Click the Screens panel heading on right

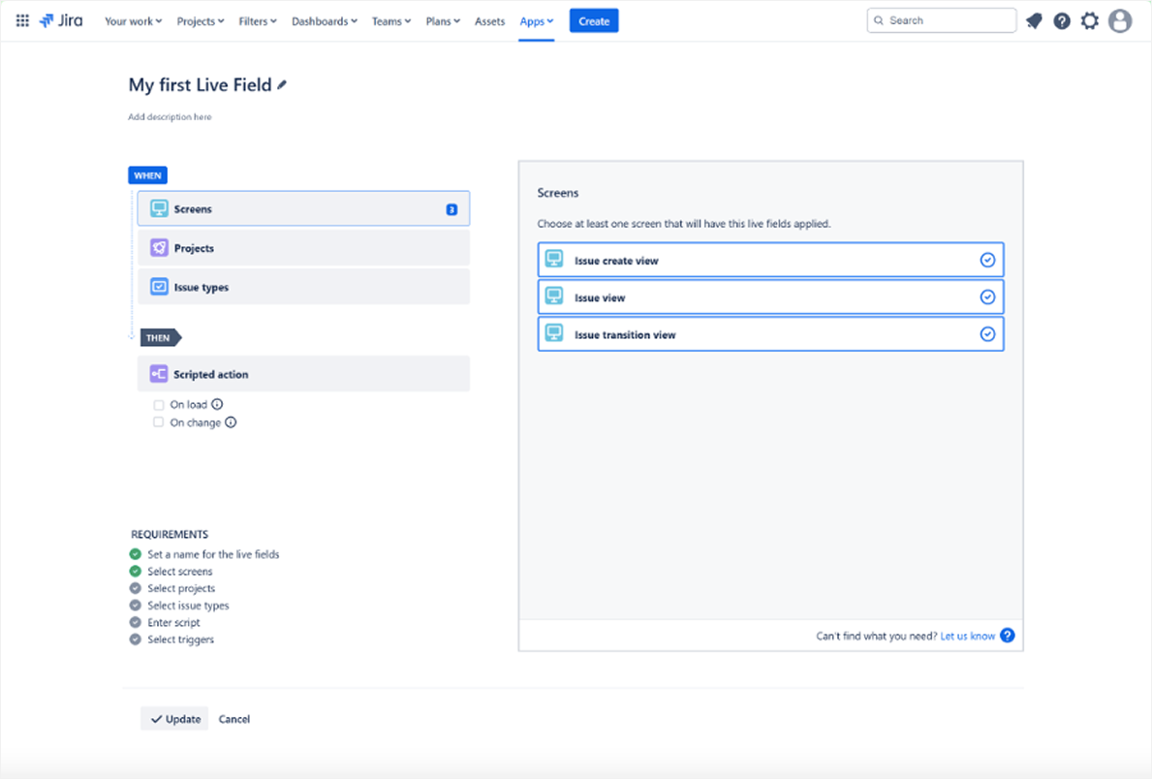(x=558, y=193)
